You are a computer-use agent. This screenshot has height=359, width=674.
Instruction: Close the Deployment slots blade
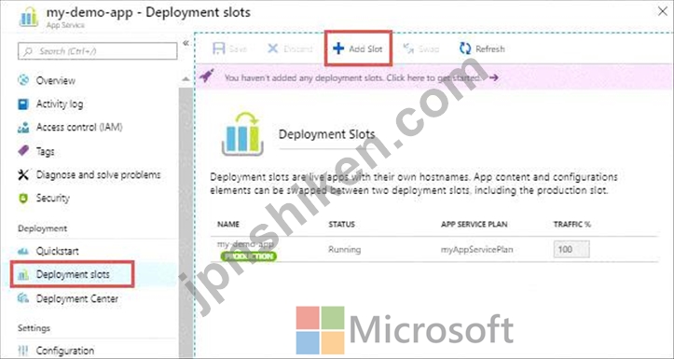tap(663, 11)
